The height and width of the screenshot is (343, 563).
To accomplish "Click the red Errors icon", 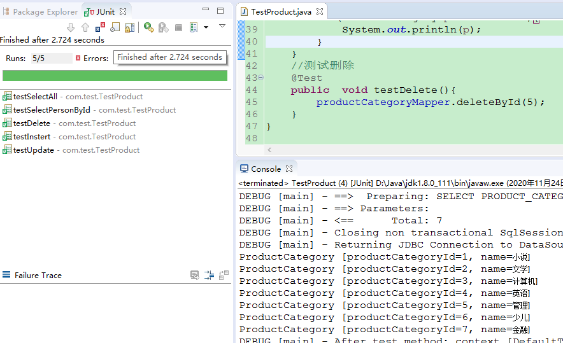I will [x=78, y=58].
